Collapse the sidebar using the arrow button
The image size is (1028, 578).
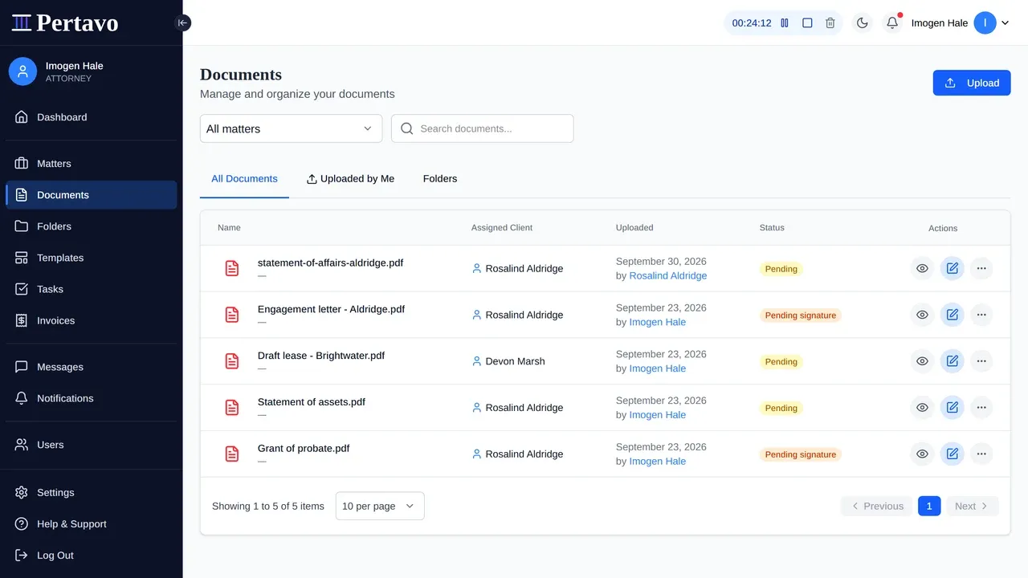click(x=182, y=22)
